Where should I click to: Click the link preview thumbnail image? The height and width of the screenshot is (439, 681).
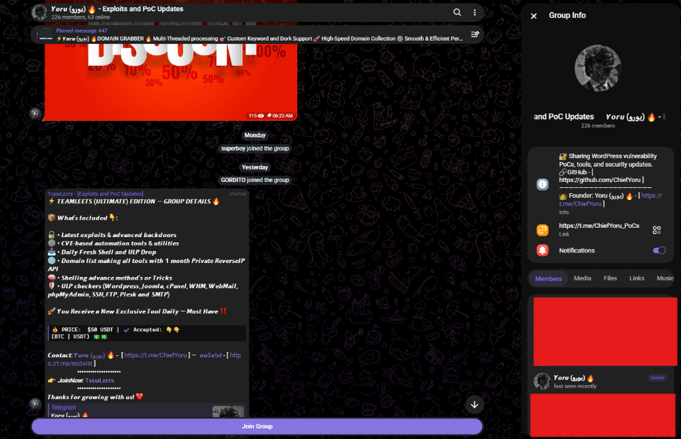(x=228, y=412)
